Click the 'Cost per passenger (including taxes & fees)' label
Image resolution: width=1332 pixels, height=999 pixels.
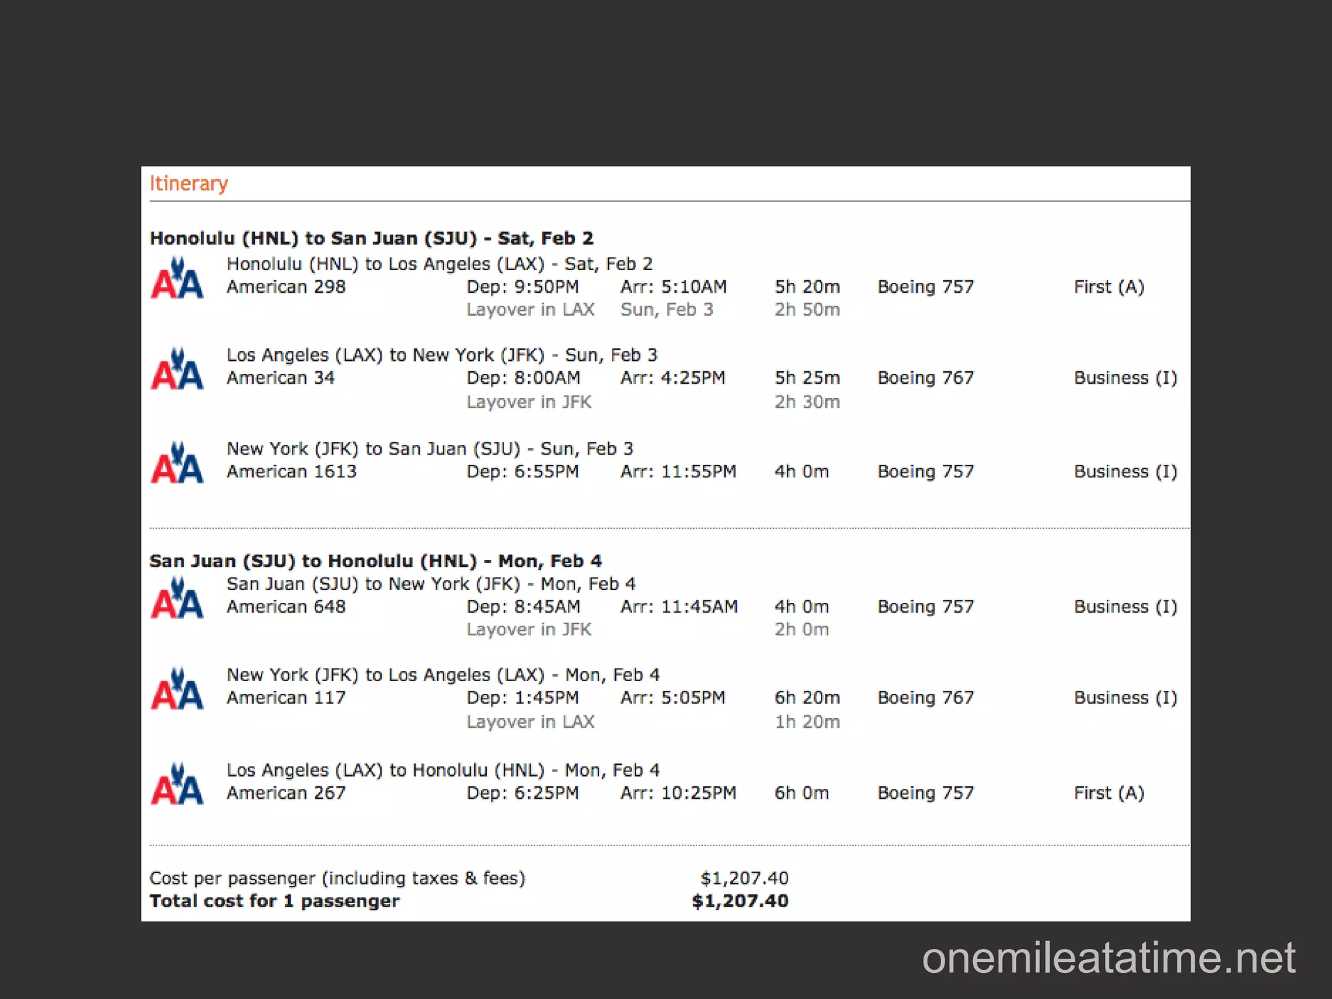(338, 879)
